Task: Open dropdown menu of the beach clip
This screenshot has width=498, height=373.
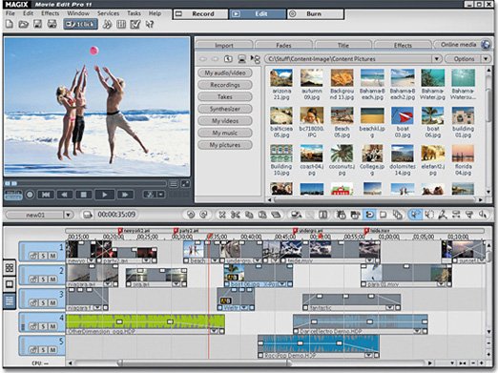Action: tap(215, 260)
